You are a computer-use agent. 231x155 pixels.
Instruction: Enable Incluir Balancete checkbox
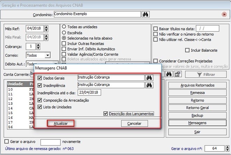coord(187,50)
